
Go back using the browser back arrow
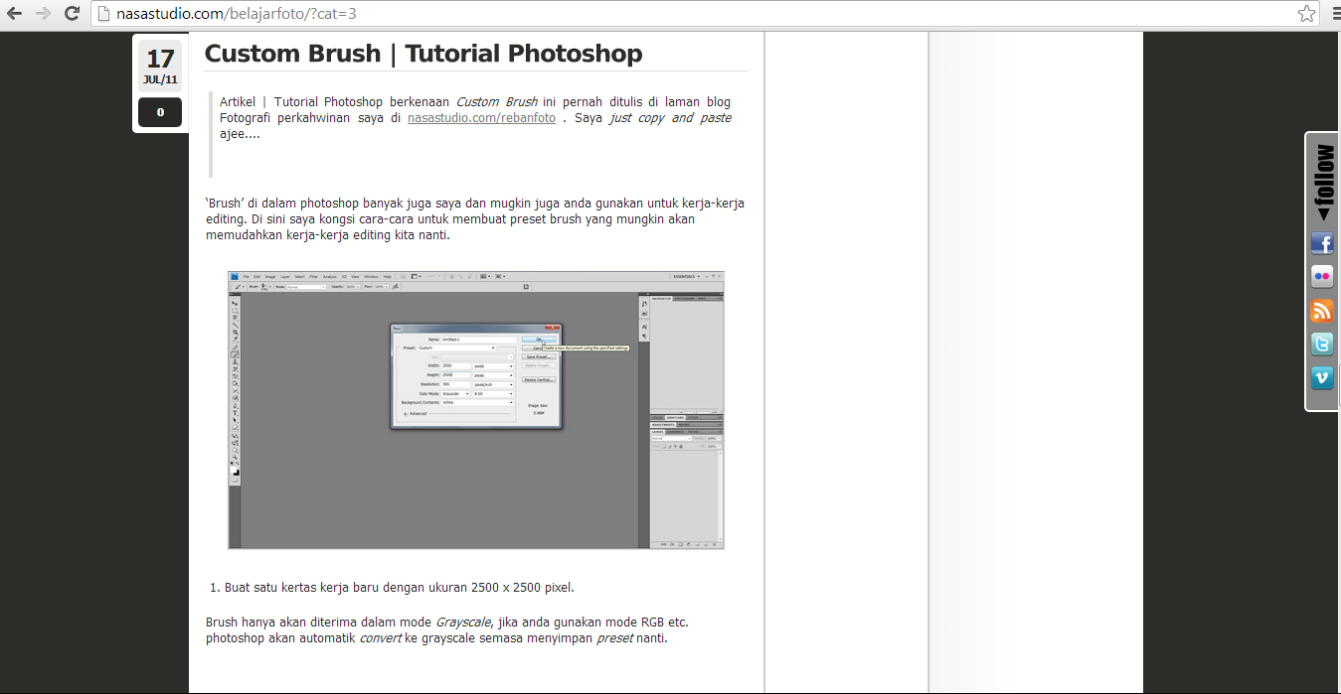pos(14,14)
